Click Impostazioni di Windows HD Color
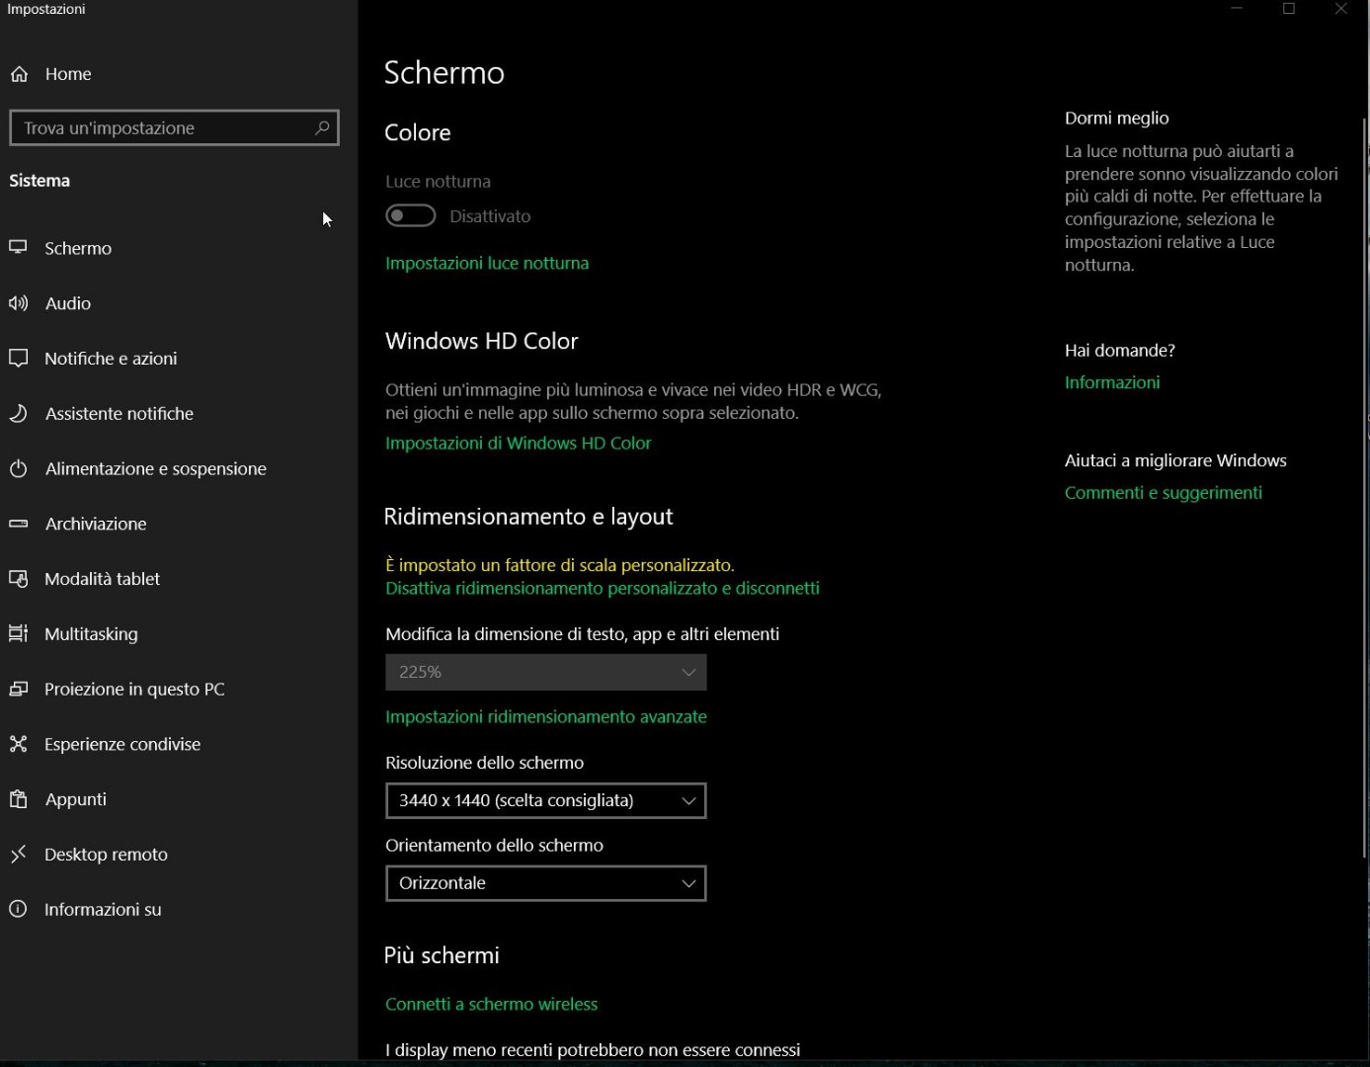The height and width of the screenshot is (1067, 1370). [519, 444]
